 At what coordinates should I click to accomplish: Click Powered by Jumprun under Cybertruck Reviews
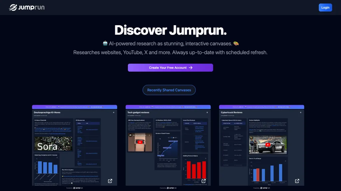coord(262,188)
